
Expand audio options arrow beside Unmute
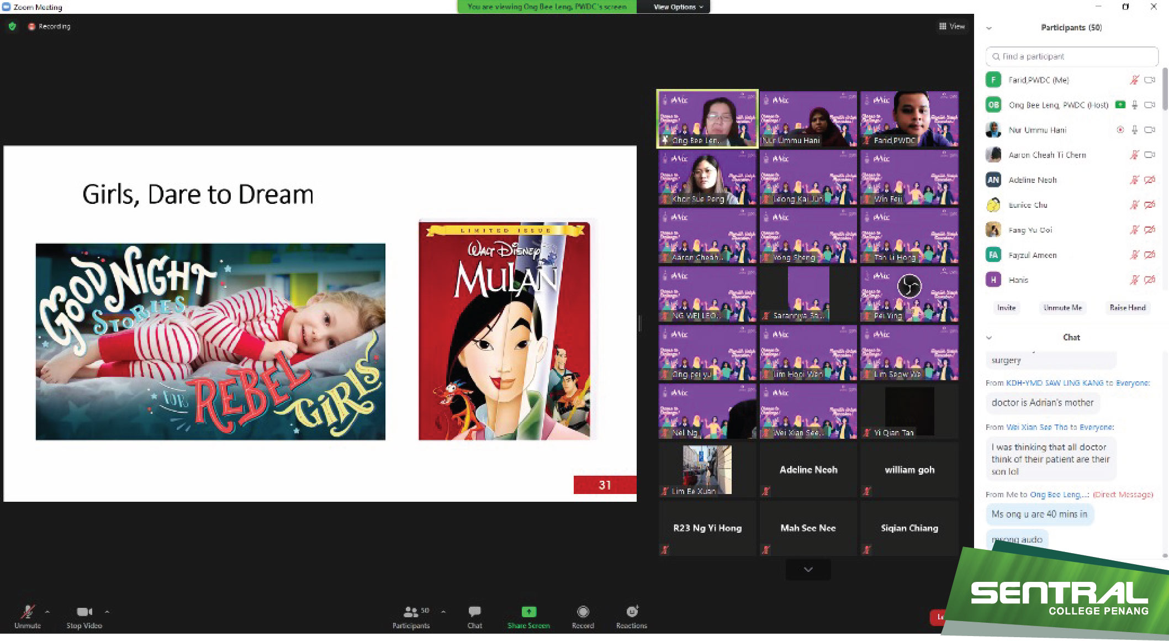pos(47,612)
